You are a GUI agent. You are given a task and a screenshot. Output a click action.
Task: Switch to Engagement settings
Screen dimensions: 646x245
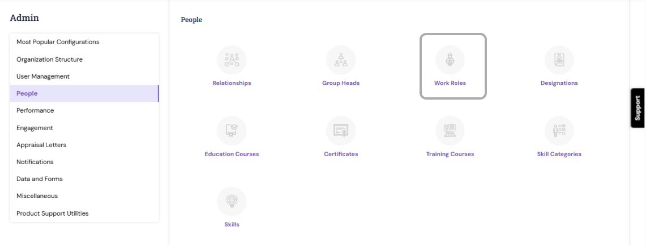84,128
